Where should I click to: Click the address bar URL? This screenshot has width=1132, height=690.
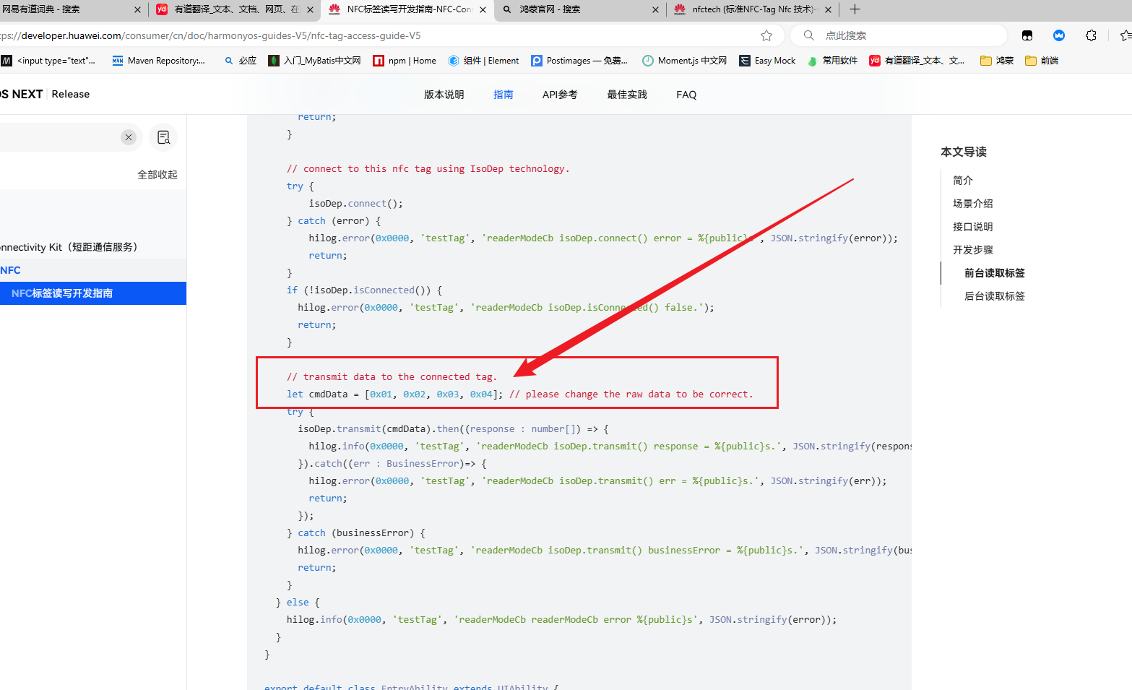(210, 35)
